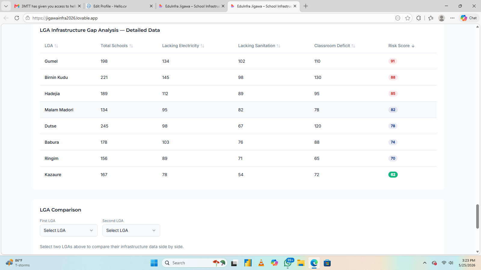Toggle Risk Score sort arrow

point(413,46)
